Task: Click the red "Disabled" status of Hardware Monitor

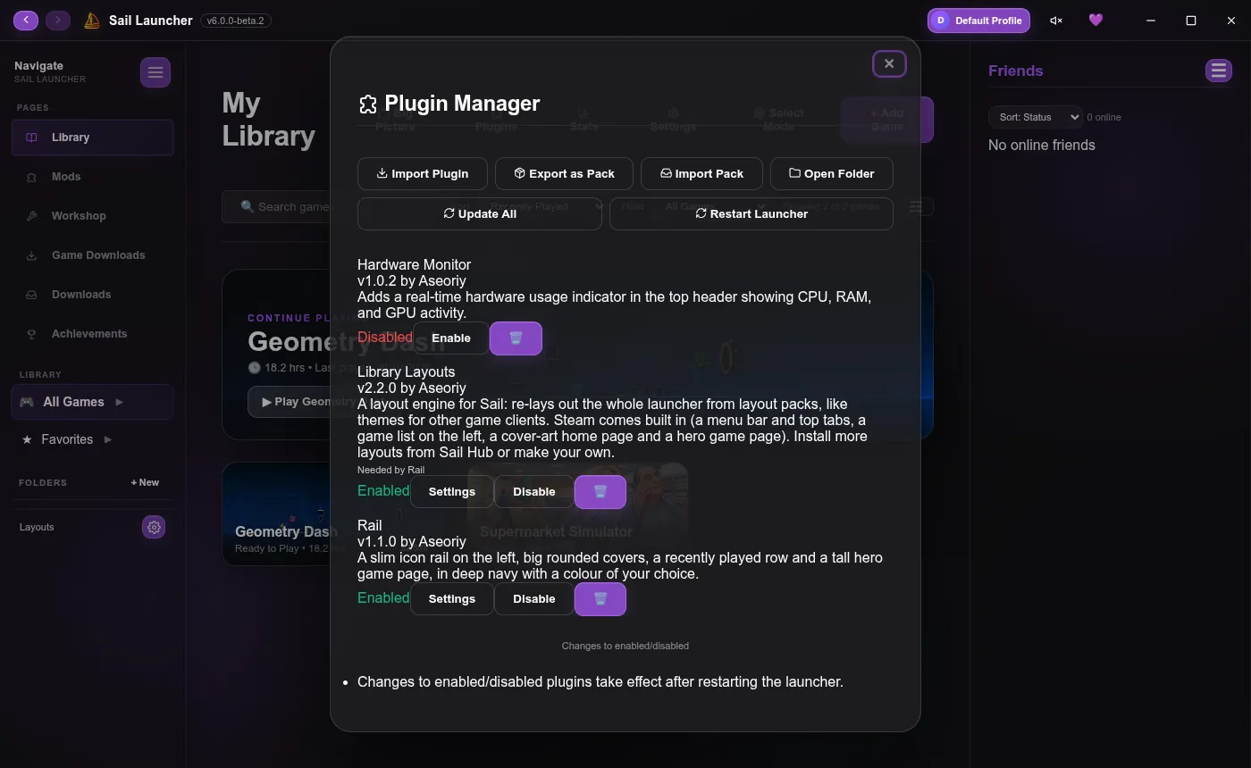Action: (385, 338)
